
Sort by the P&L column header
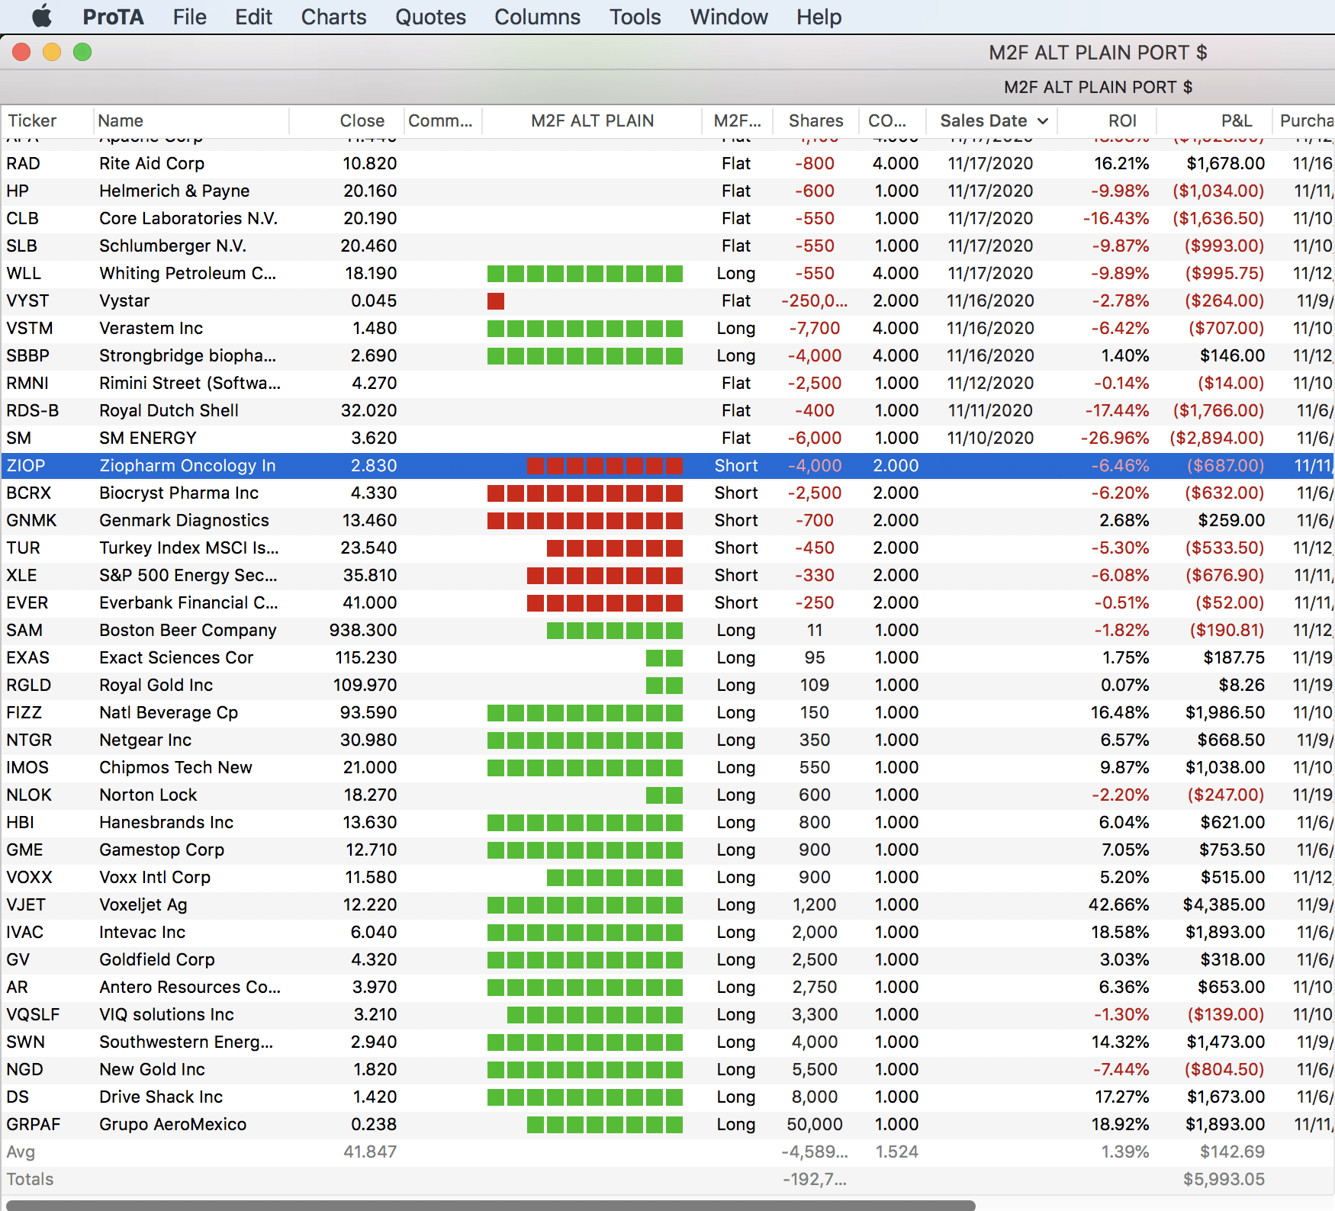click(1236, 121)
